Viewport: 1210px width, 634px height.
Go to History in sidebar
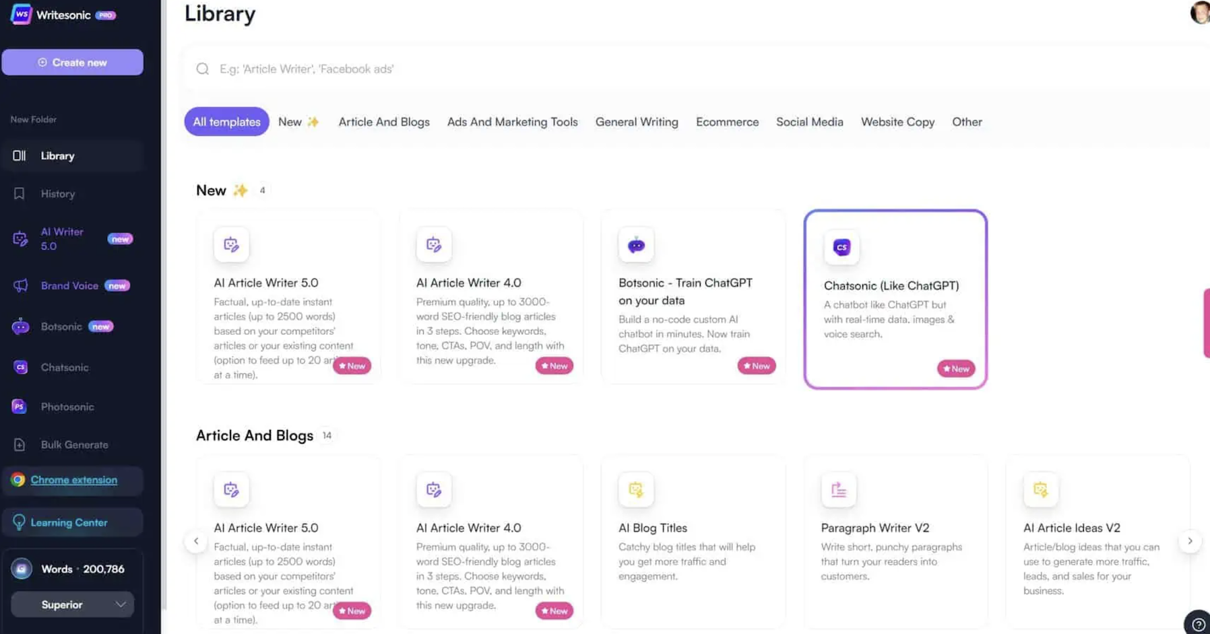[57, 194]
